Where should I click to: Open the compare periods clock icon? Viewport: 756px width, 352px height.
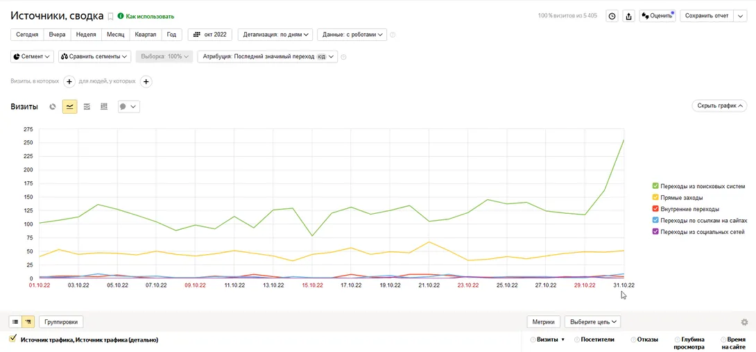612,16
